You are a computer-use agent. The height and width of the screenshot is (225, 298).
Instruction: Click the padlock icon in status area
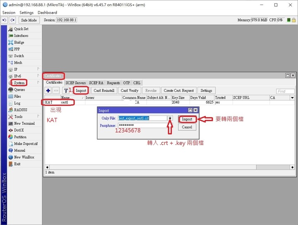[293, 20]
